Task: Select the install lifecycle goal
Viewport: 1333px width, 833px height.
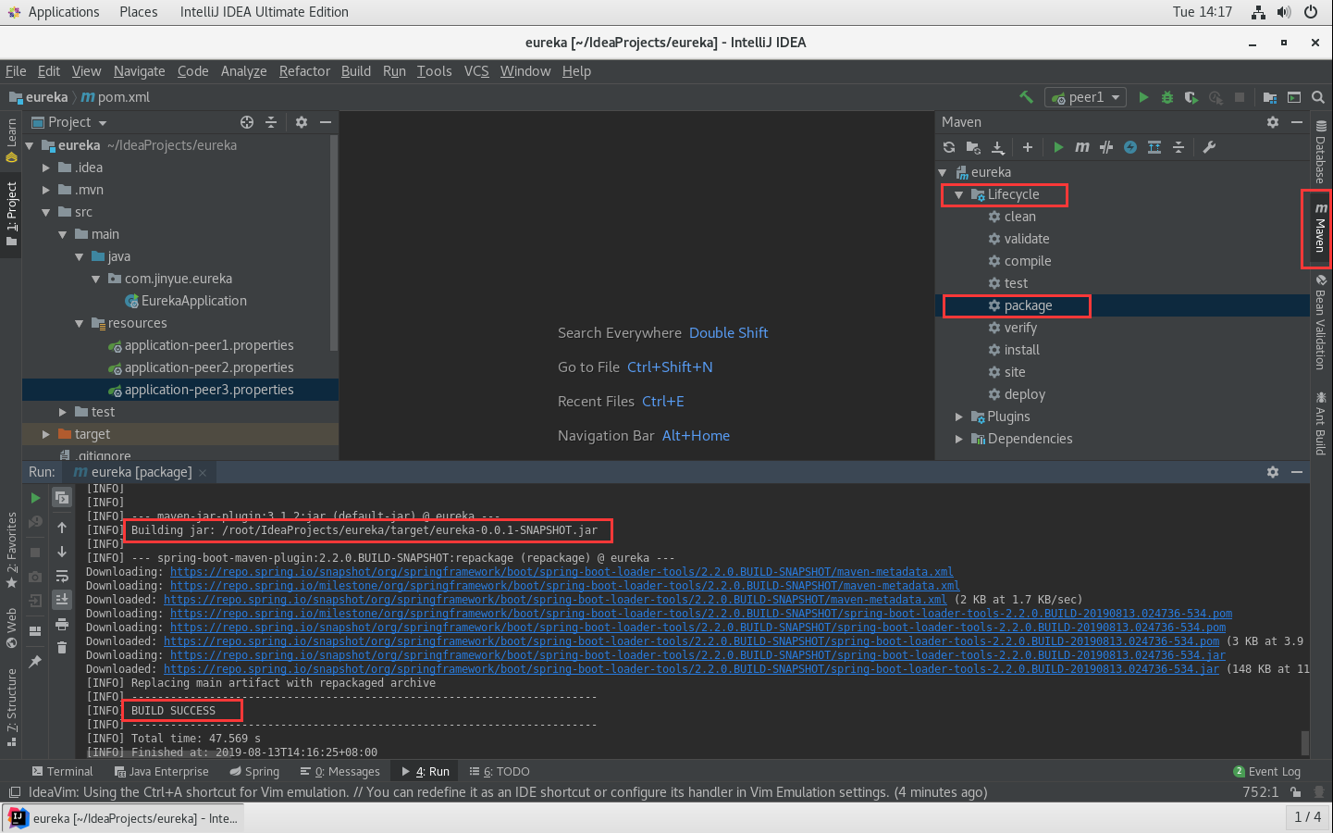Action: coord(1021,350)
